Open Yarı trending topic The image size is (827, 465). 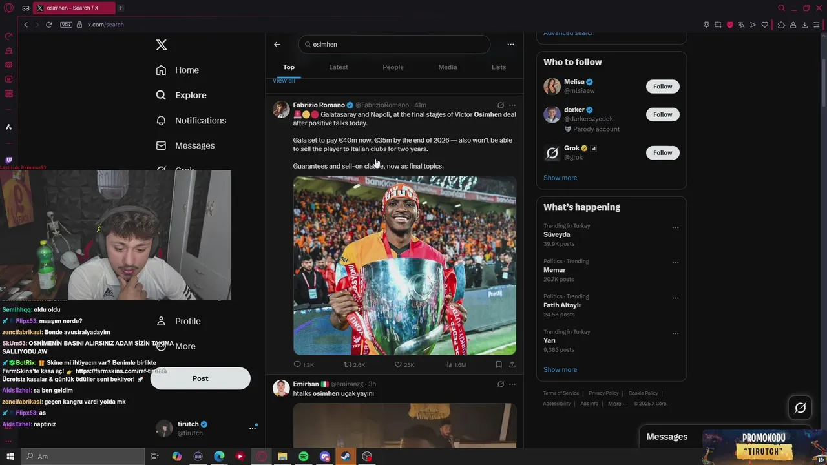pos(549,340)
